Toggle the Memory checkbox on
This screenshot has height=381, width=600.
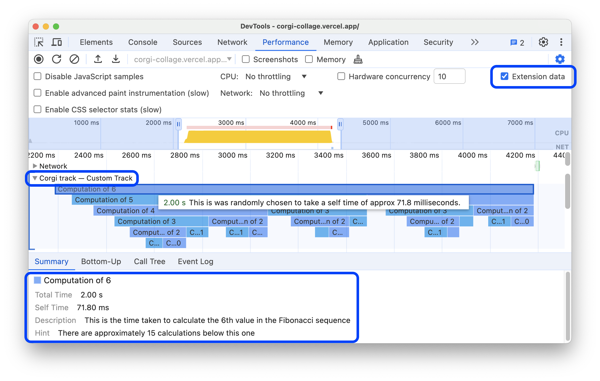click(x=309, y=60)
